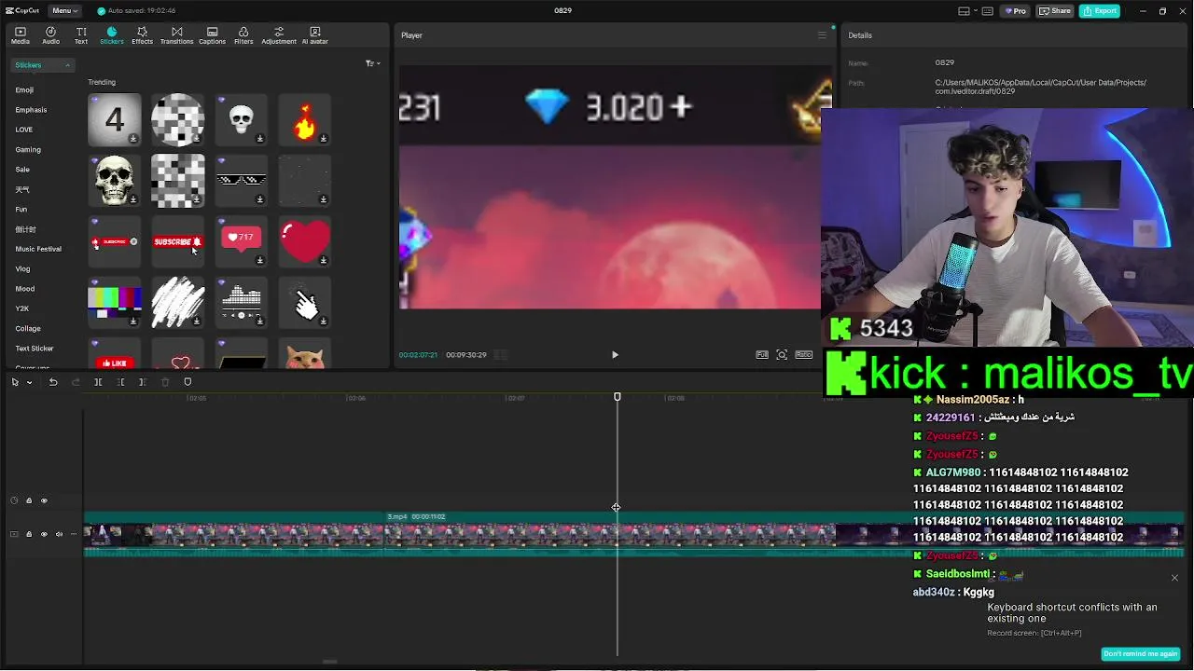This screenshot has width=1194, height=671.
Task: Select the Gaming sticker category
Action: [x=28, y=150]
